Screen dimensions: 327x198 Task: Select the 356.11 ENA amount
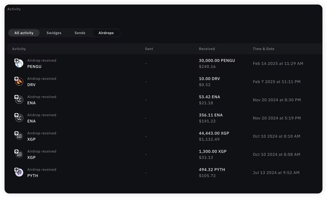[211, 115]
